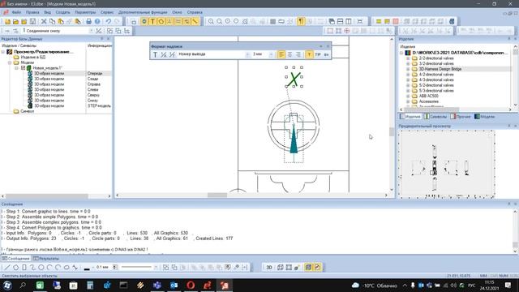Click the Zoom out magnifier icon

[220, 22]
